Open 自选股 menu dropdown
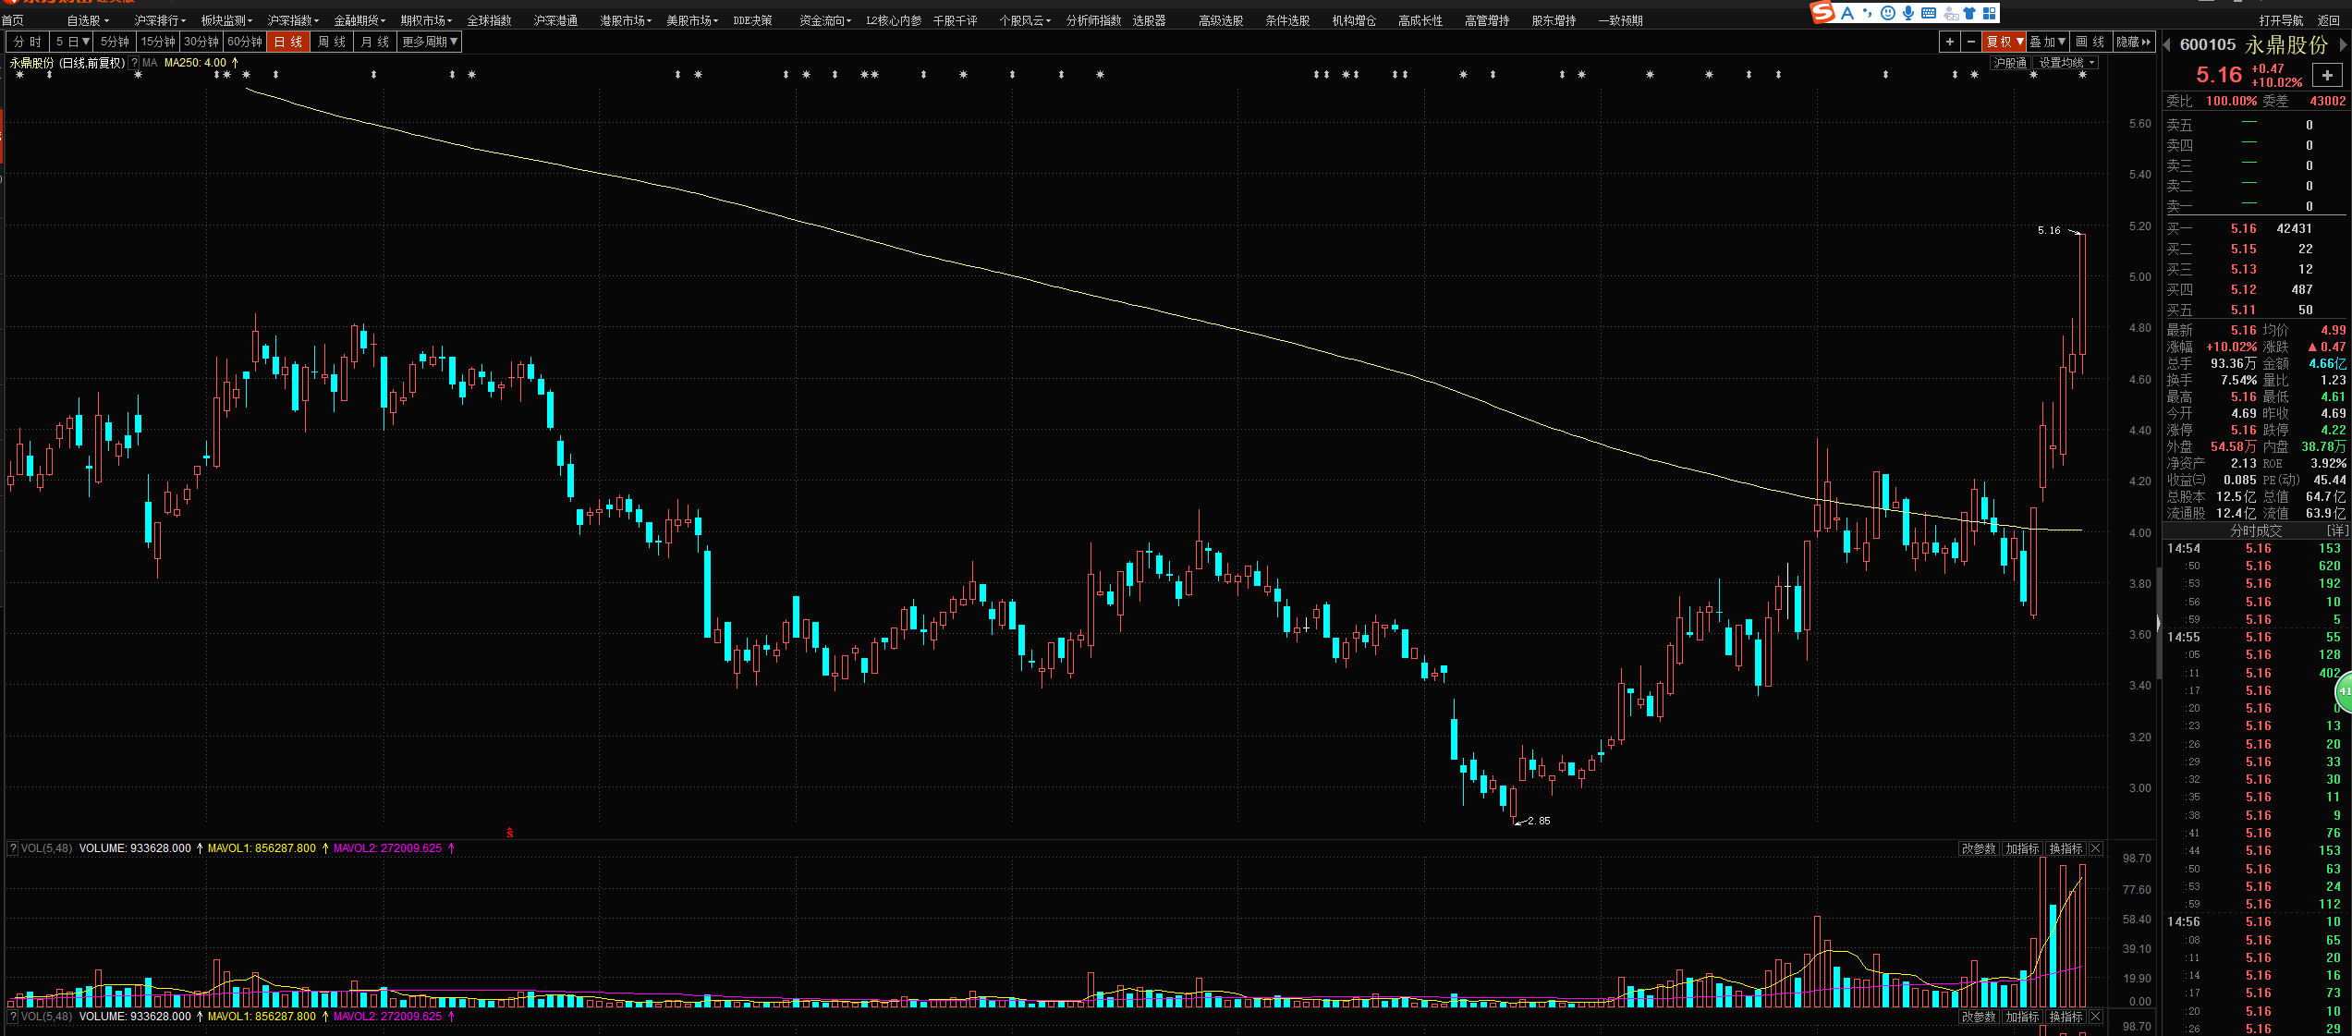 pyautogui.click(x=88, y=20)
